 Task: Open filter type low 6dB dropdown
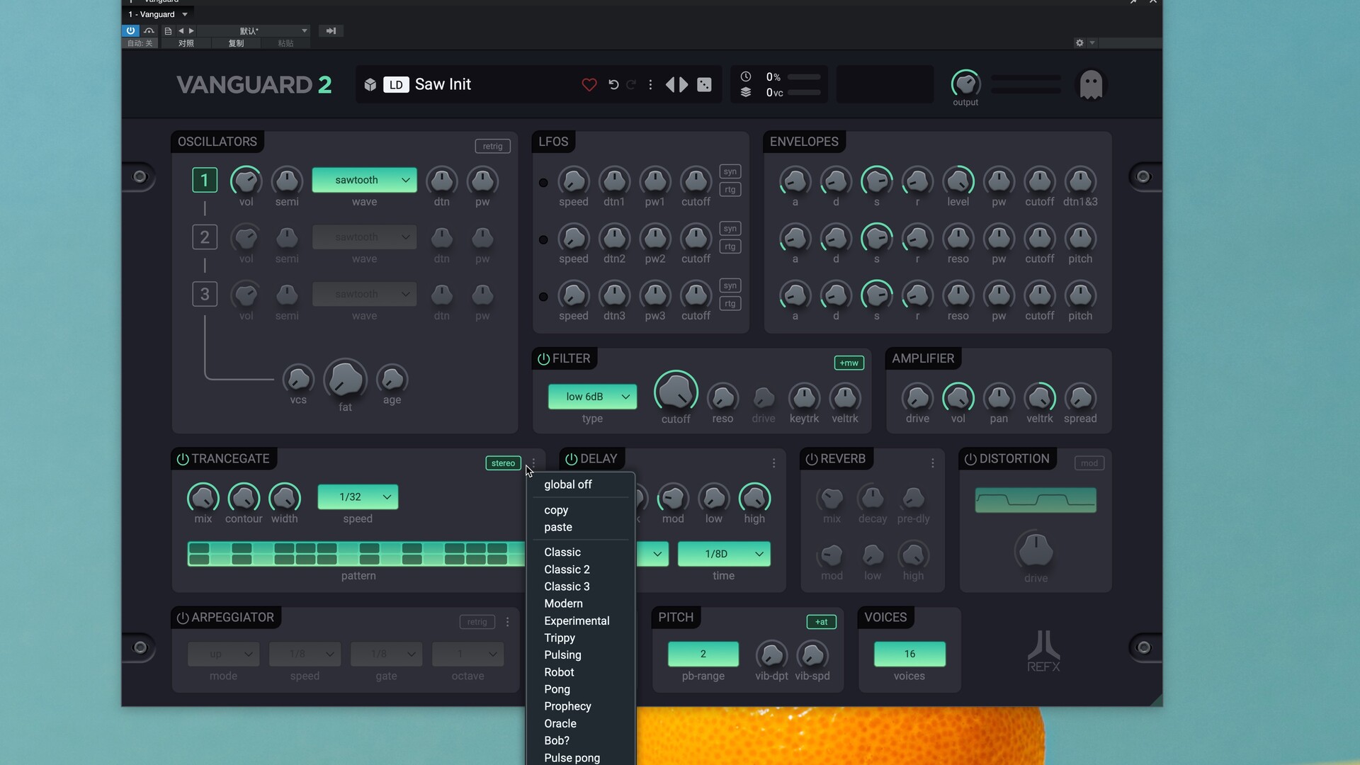tap(592, 397)
